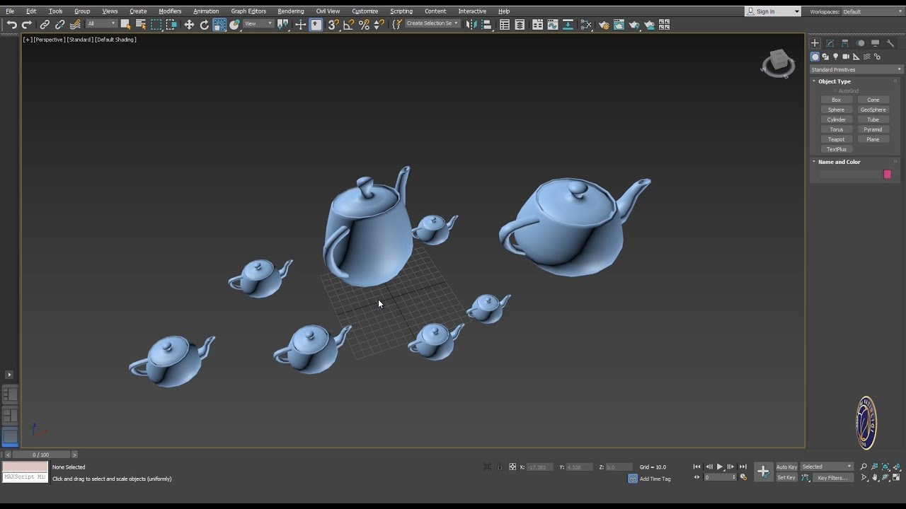This screenshot has height=509, width=906.
Task: Open Select by Name dialog
Action: pos(141,25)
